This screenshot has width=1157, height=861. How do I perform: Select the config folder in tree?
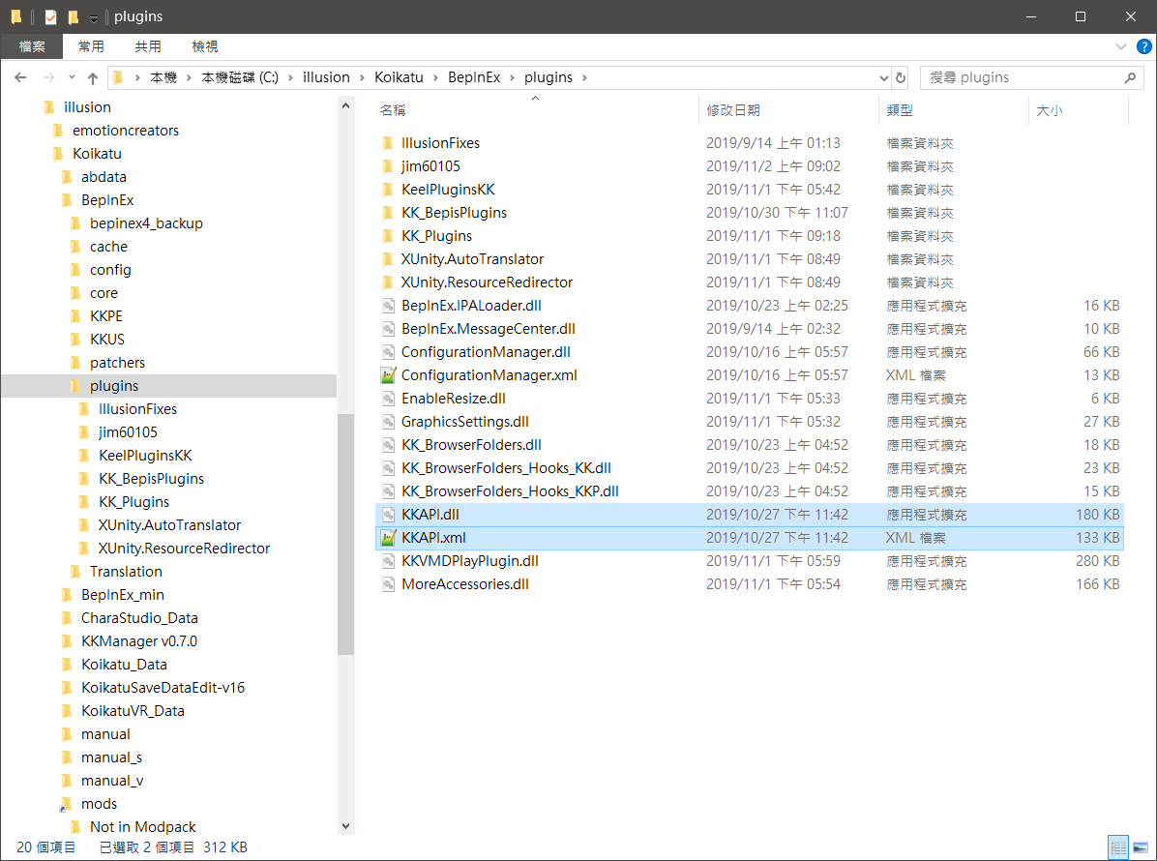pos(110,270)
